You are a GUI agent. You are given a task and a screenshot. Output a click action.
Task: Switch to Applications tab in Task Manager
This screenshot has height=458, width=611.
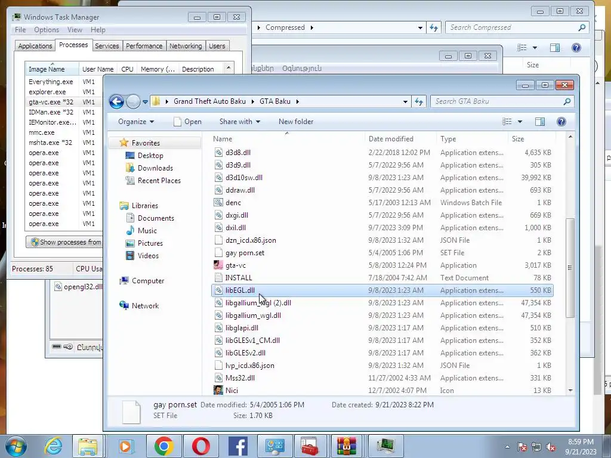coord(35,46)
